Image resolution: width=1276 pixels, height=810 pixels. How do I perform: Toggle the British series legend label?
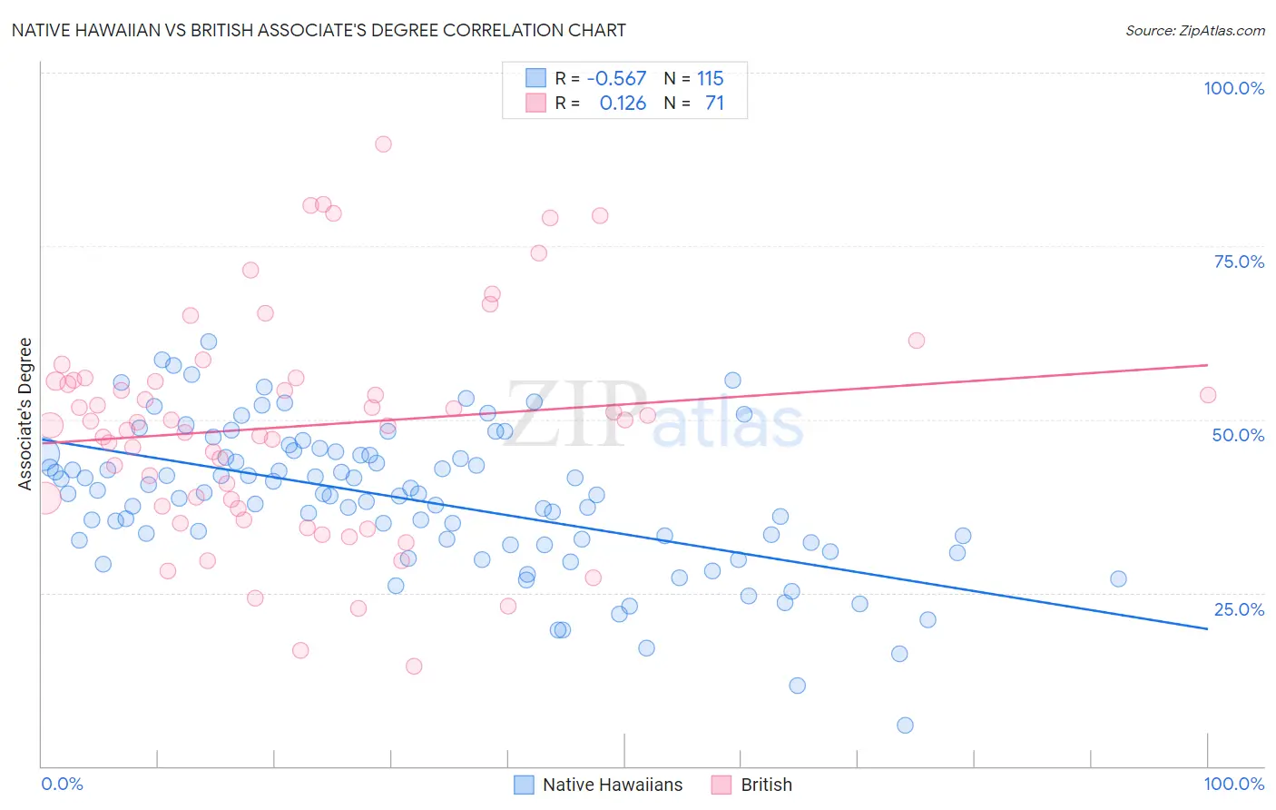[767, 785]
